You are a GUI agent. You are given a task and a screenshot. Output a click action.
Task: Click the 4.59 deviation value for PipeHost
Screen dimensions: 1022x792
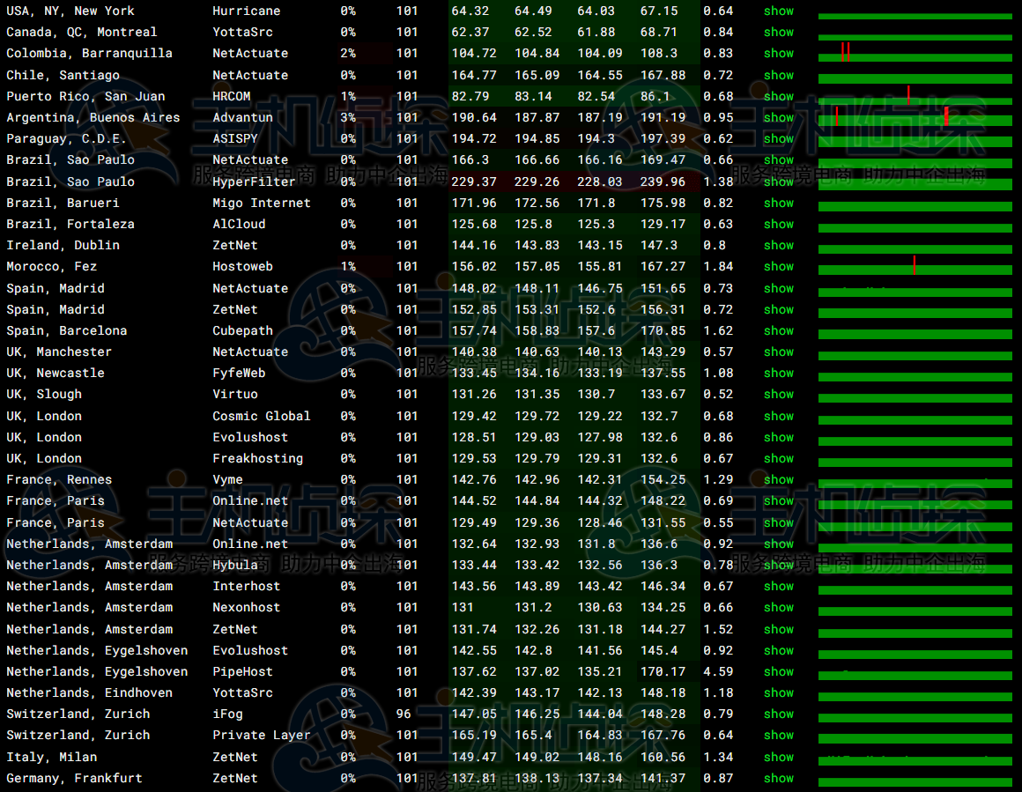click(718, 671)
